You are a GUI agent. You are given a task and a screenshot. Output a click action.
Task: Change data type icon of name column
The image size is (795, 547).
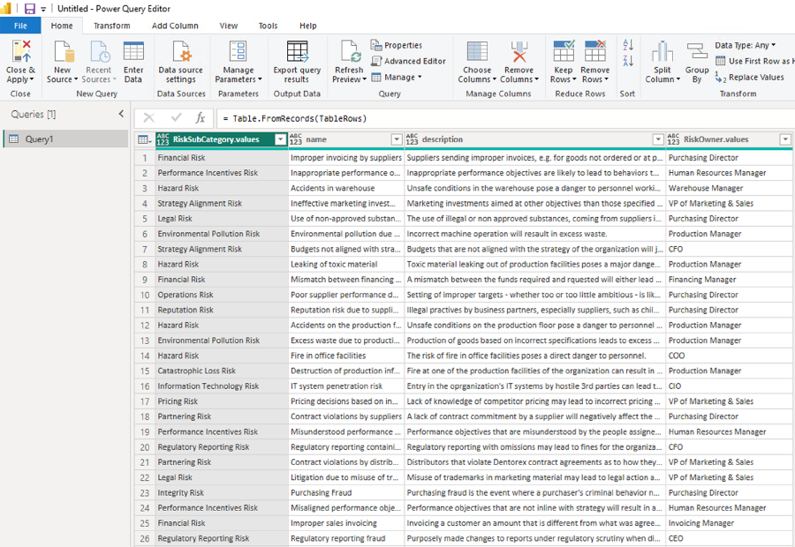296,139
